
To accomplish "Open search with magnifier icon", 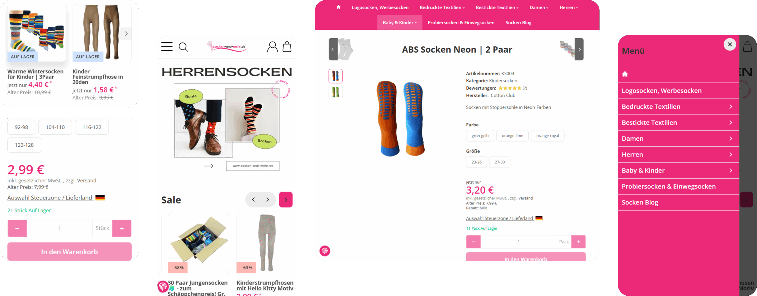I will point(183,47).
